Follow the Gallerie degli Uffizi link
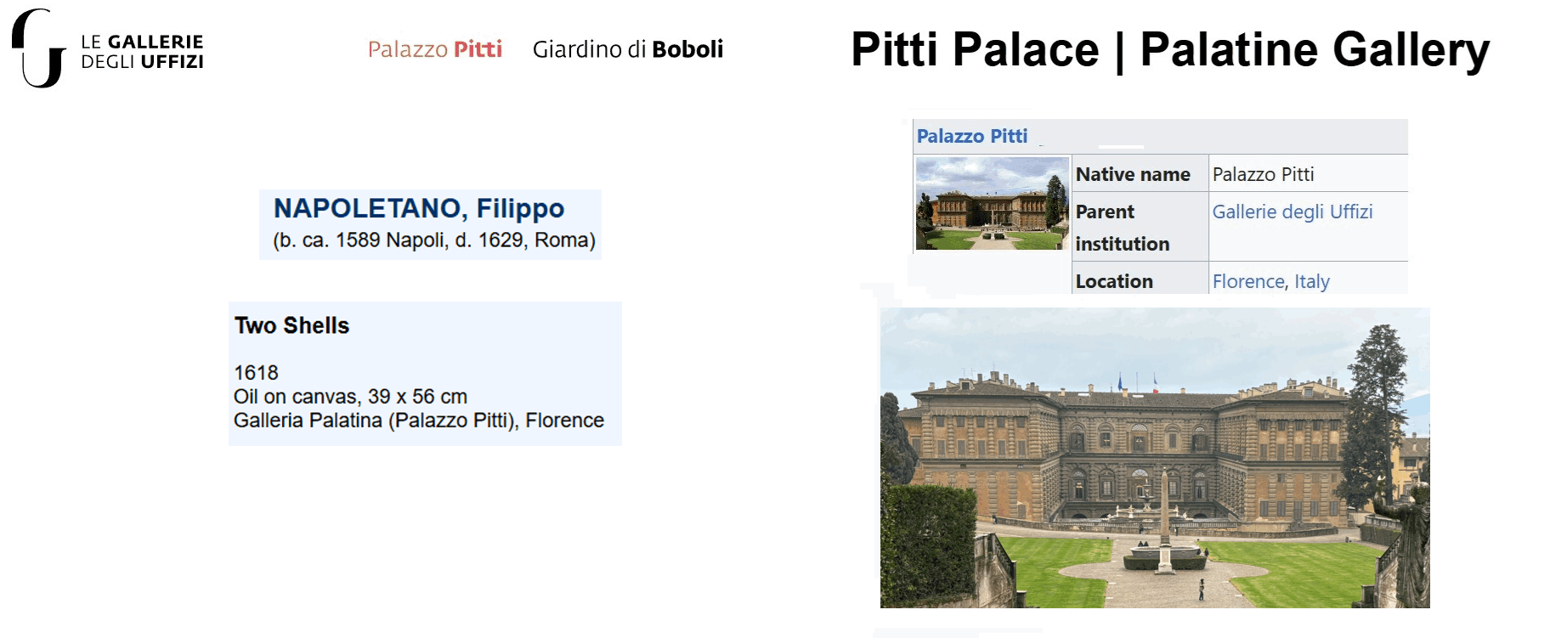The image size is (1550, 638). pyautogui.click(x=1292, y=212)
